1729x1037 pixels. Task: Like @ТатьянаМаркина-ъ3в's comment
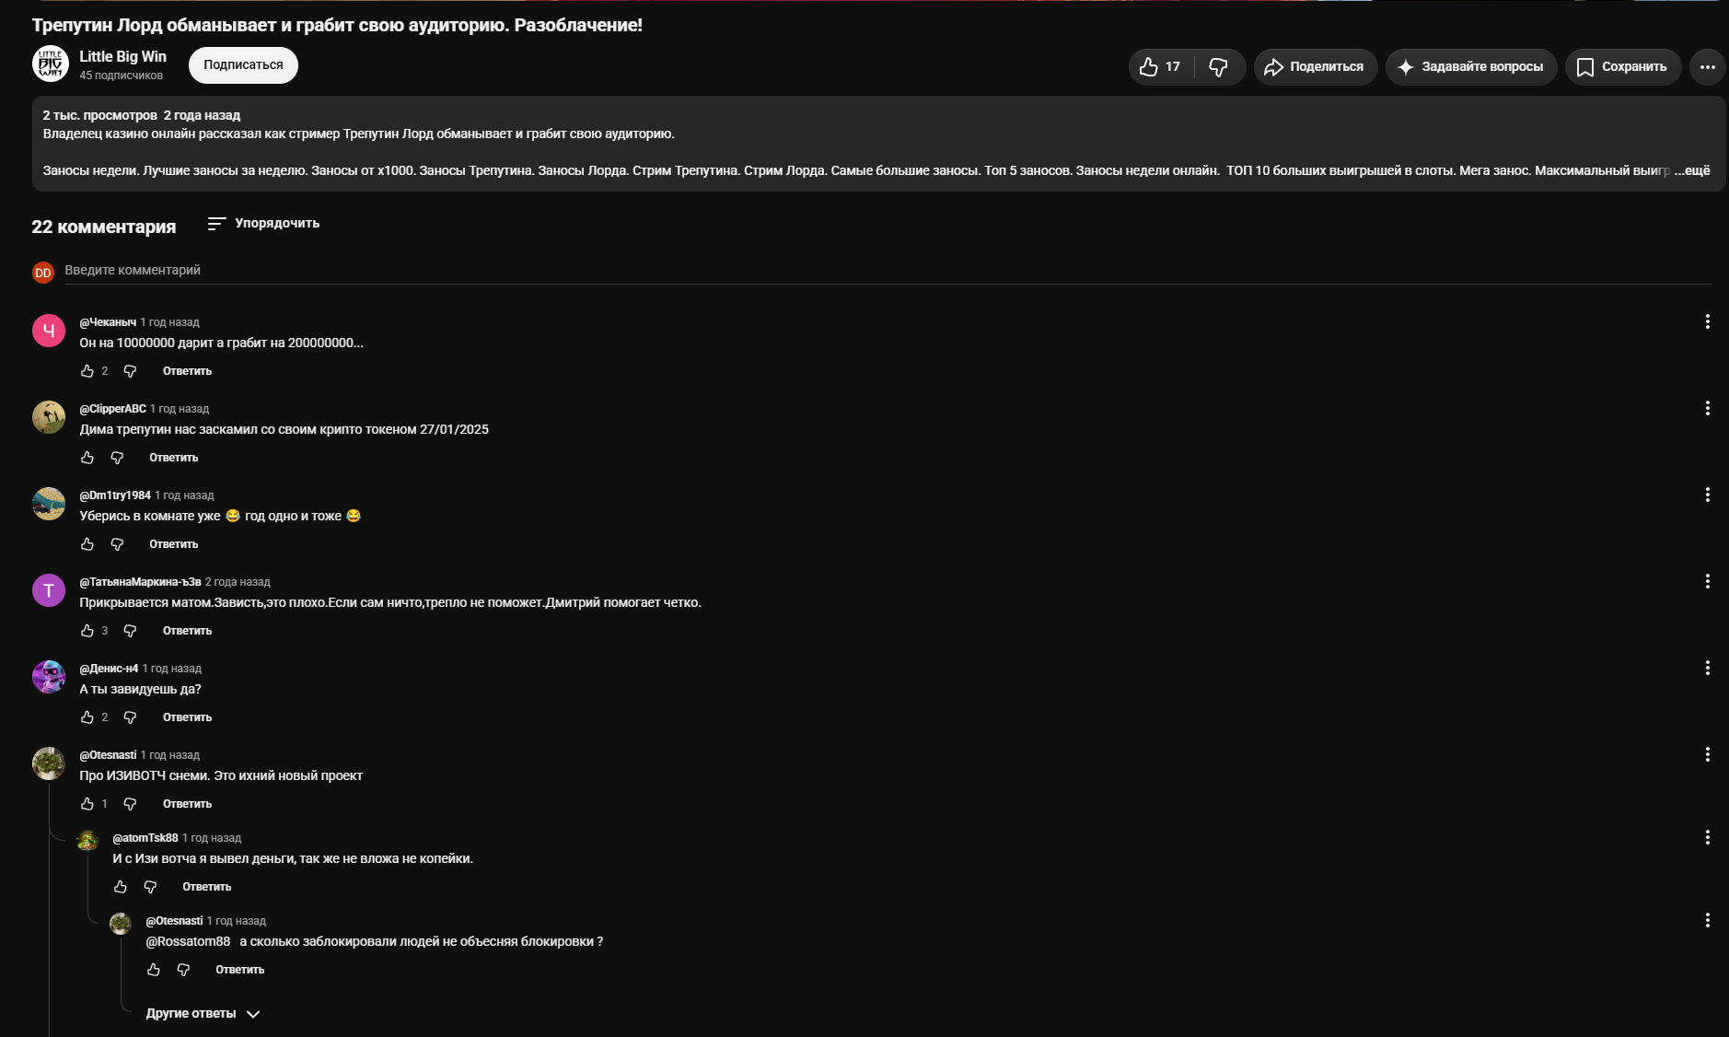point(87,631)
